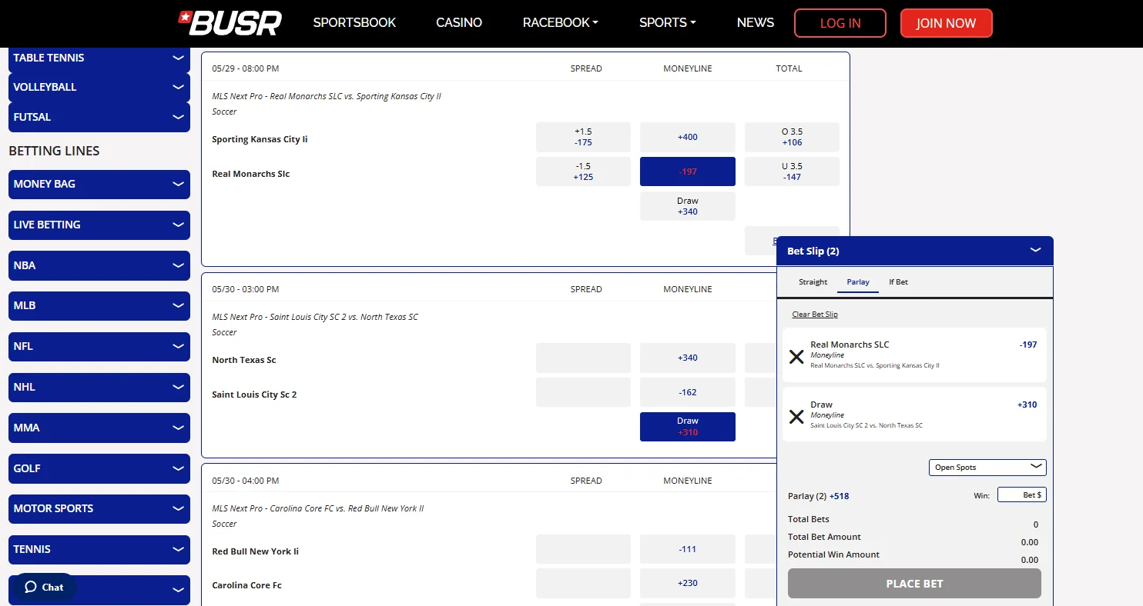Screen dimensions: 1143x606
Task: Open the Open Spots dropdown
Action: point(987,467)
